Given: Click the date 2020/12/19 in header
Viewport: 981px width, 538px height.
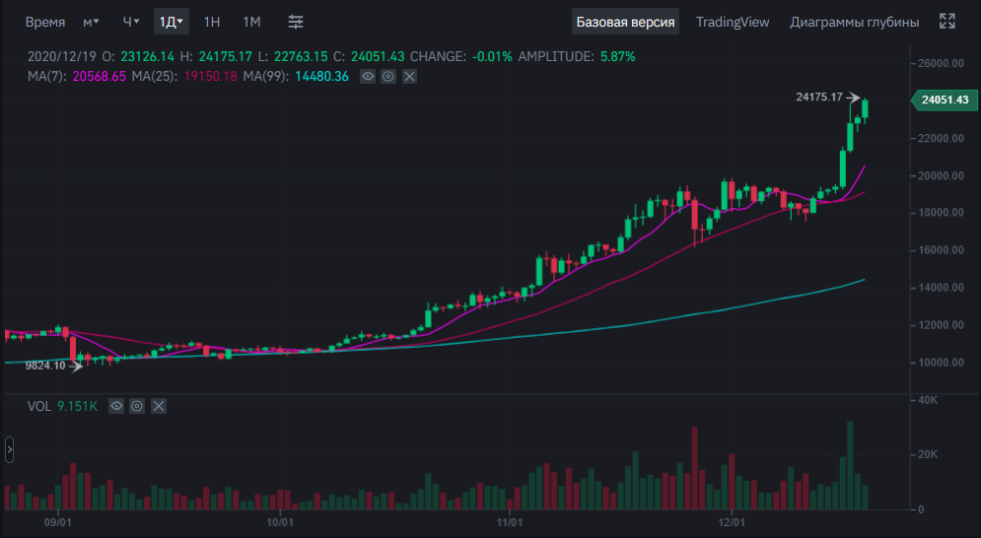Looking at the screenshot, I should pyautogui.click(x=62, y=56).
